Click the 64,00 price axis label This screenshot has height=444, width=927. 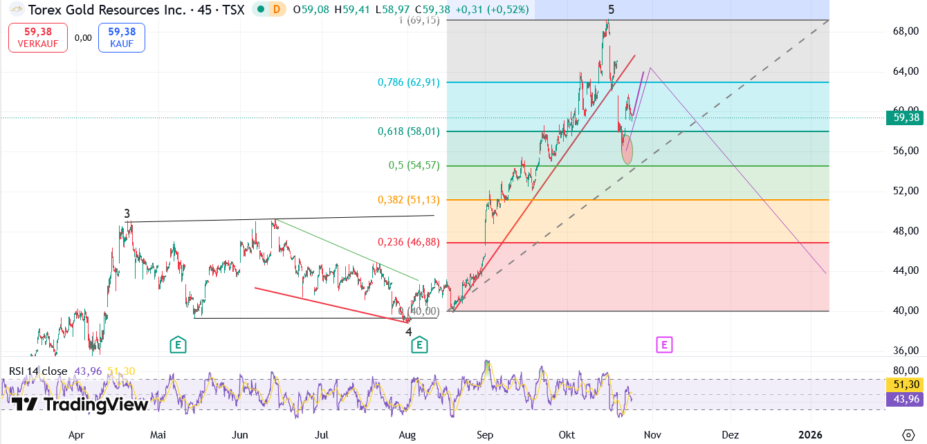(x=906, y=71)
